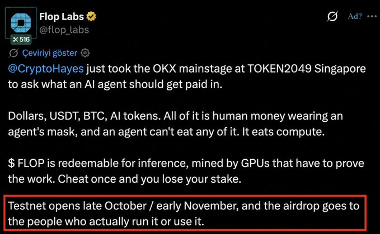Click the translation icon before Çeviriyi göster

pos(13,53)
